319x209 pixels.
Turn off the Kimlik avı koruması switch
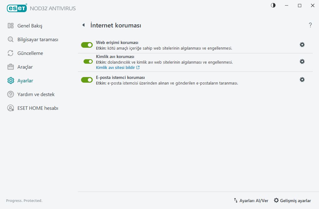pyautogui.click(x=88, y=61)
